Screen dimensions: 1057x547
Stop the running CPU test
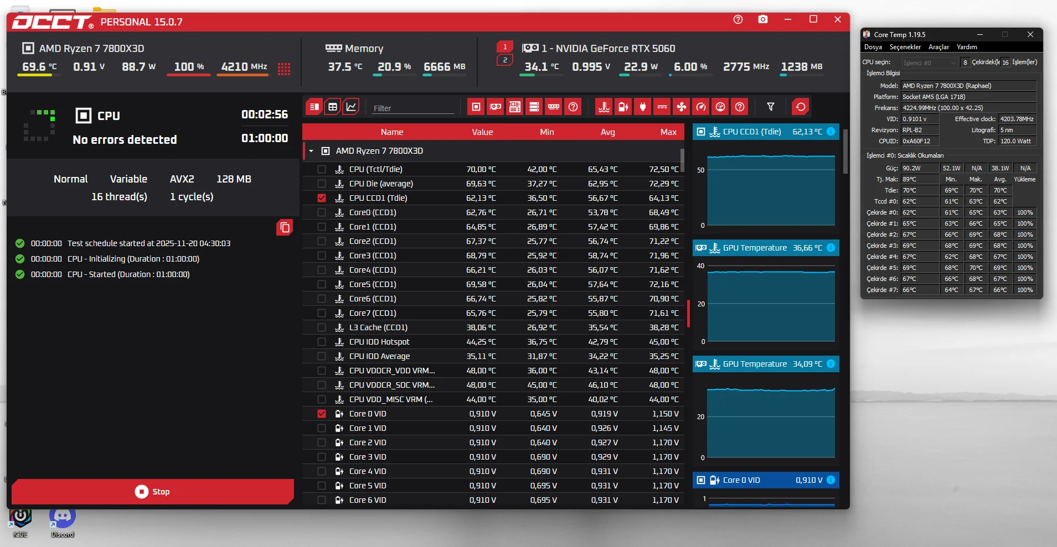[153, 492]
